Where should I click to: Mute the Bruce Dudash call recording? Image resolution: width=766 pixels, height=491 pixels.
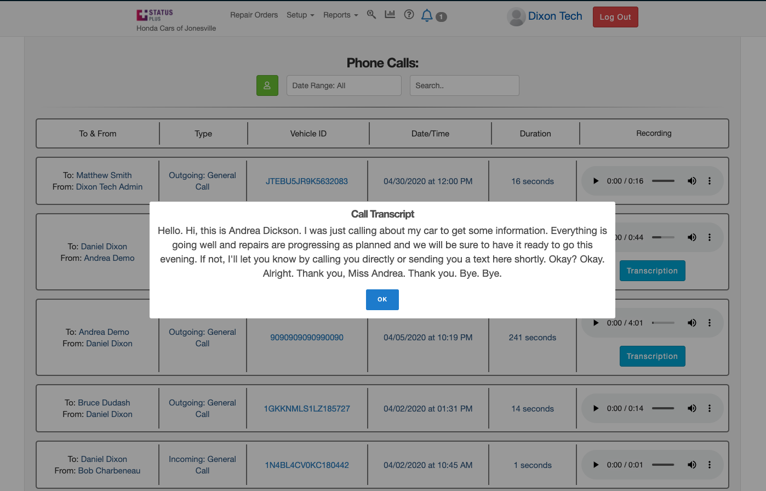pos(692,408)
